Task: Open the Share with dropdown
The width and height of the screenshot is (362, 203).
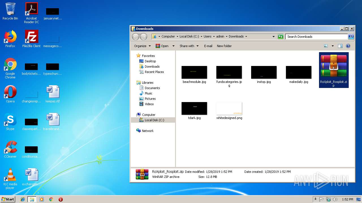Action: tap(189, 46)
